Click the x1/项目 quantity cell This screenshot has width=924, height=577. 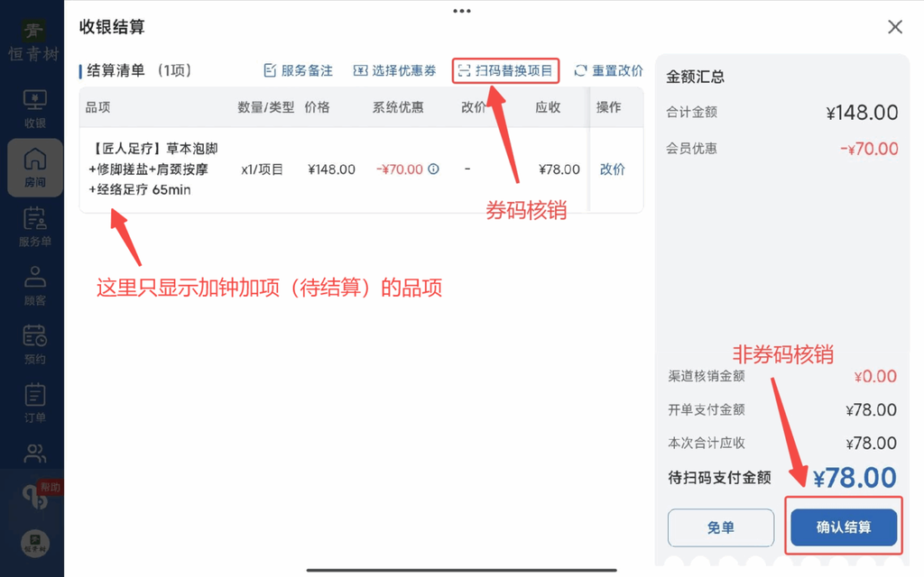point(263,169)
